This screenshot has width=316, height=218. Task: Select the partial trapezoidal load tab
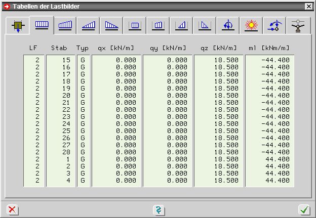[x=159, y=25]
